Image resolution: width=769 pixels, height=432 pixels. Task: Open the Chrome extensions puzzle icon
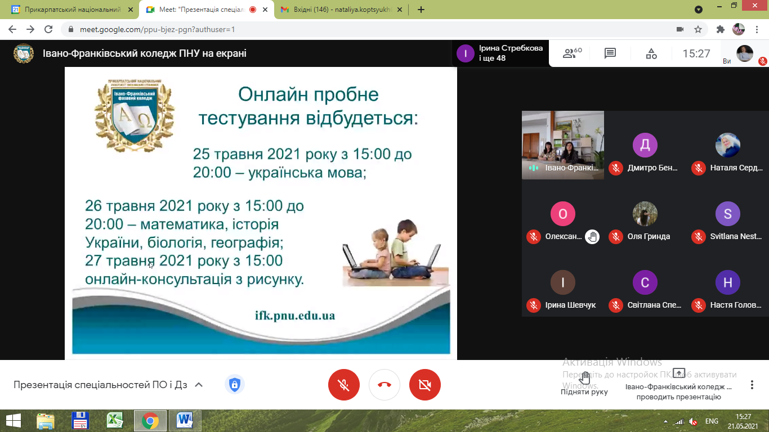tap(720, 29)
